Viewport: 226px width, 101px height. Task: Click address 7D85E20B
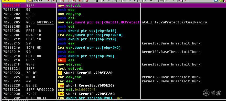click(x=12, y=27)
